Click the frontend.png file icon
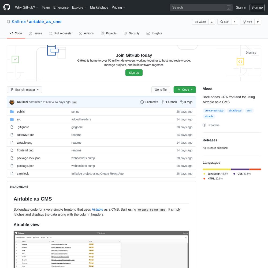This screenshot has width=268, height=268. click(12, 150)
